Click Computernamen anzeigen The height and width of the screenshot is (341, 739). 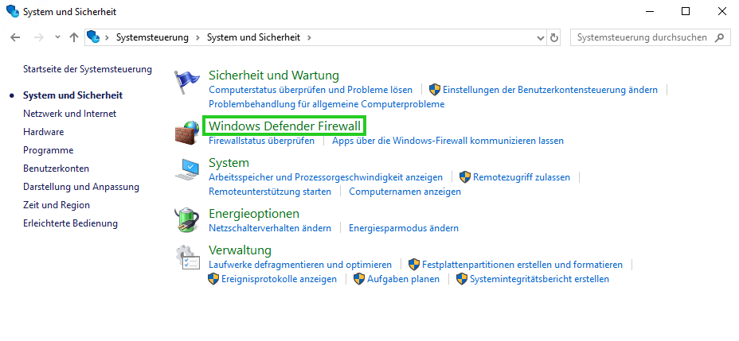[x=405, y=192]
